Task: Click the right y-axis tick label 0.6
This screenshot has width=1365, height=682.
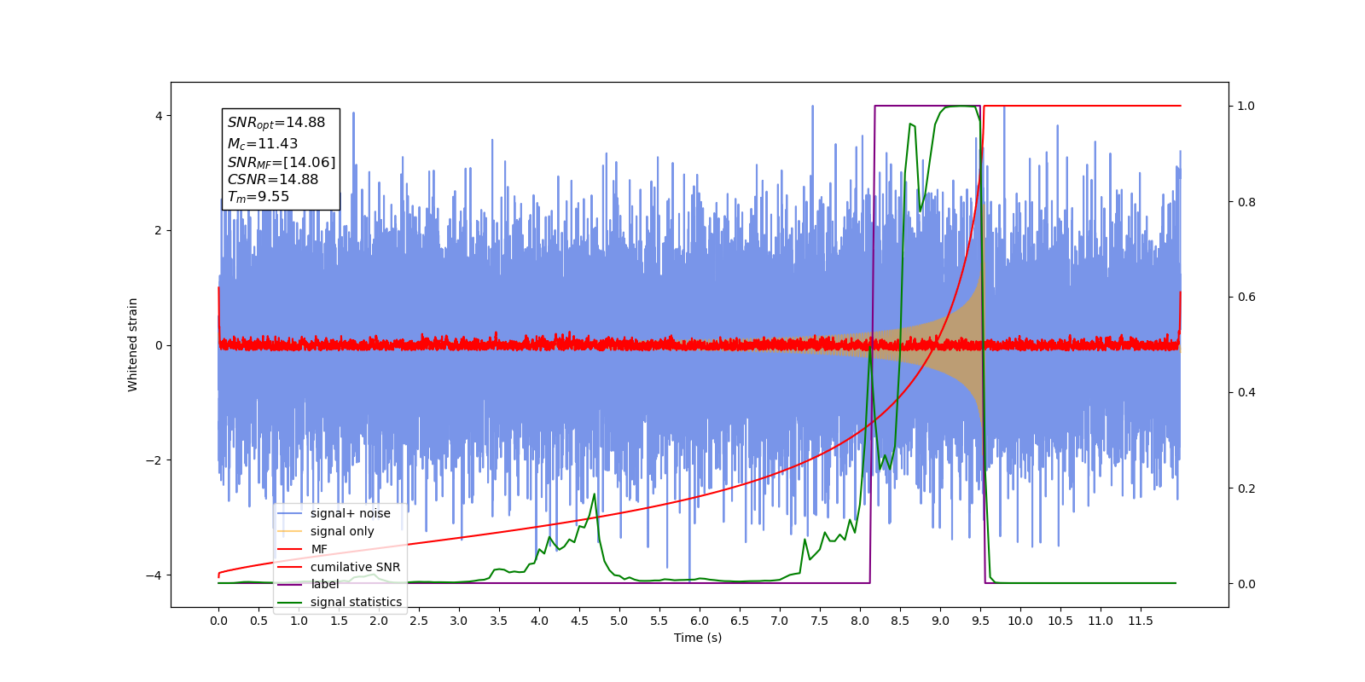Action: pyautogui.click(x=1246, y=298)
